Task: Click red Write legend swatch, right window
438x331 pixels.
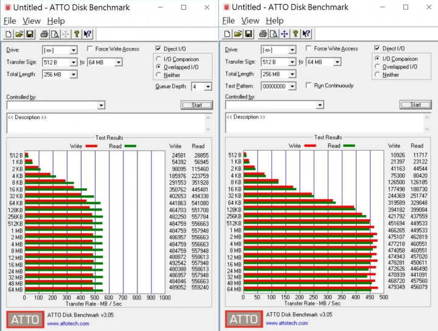Action: [x=310, y=146]
